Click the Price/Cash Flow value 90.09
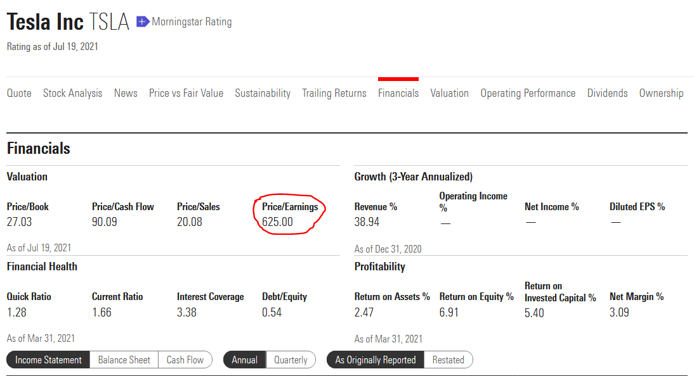This screenshot has height=376, width=694. point(105,222)
